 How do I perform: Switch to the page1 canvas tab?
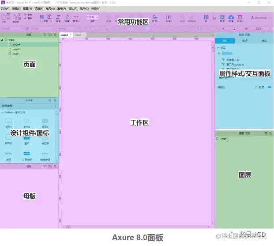coord(64,35)
